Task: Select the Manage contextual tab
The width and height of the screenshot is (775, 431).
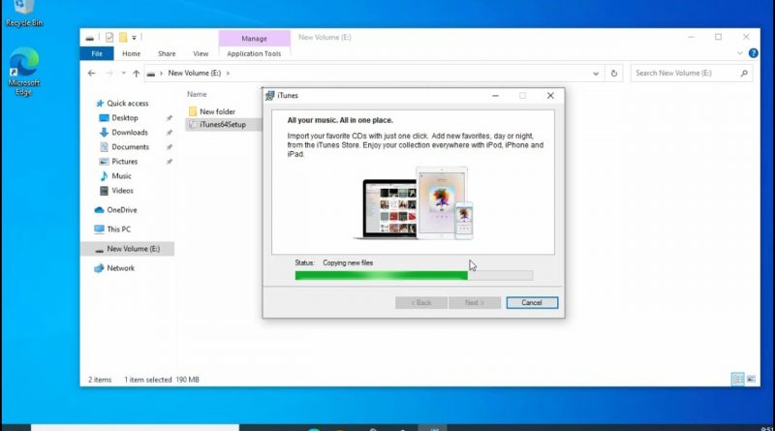Action: click(x=254, y=38)
